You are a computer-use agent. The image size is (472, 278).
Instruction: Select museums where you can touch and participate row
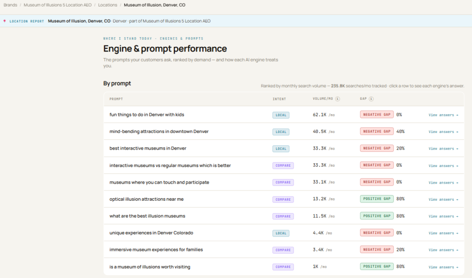(x=283, y=182)
